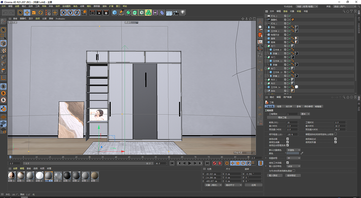Switch to the 动力学 tab
Screen dimensions: 361x198
[x=289, y=106]
